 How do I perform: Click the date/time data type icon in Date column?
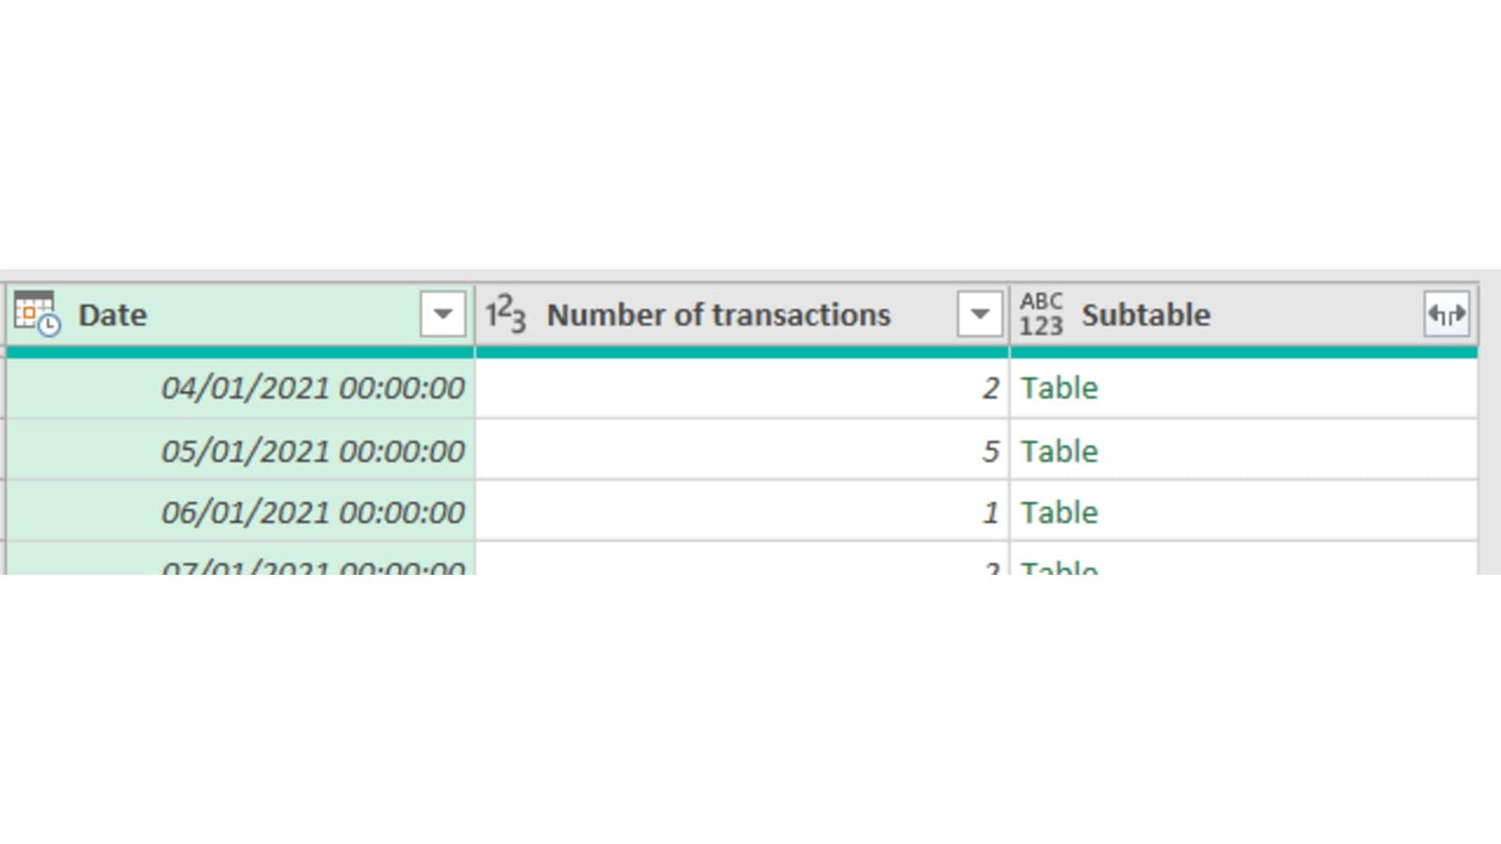[37, 314]
